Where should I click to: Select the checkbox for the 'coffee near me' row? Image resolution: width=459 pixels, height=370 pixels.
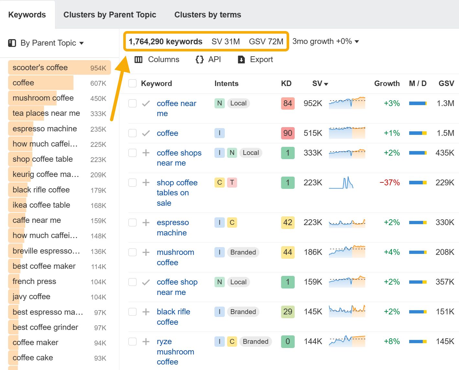(132, 103)
